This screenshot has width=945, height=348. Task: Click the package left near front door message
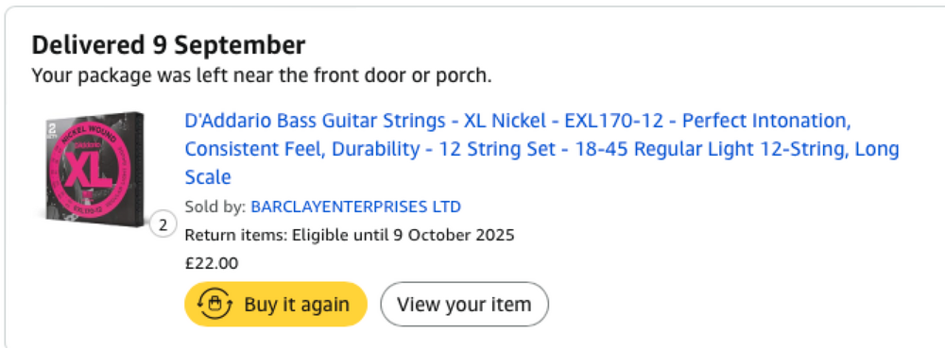262,77
